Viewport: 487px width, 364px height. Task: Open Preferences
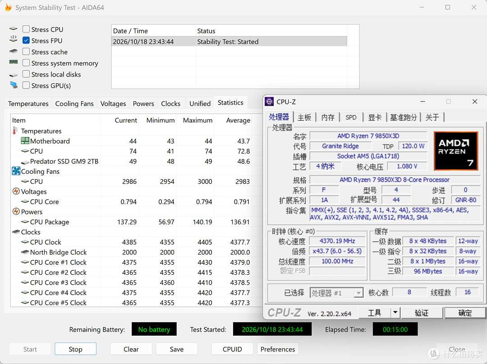[278, 349]
